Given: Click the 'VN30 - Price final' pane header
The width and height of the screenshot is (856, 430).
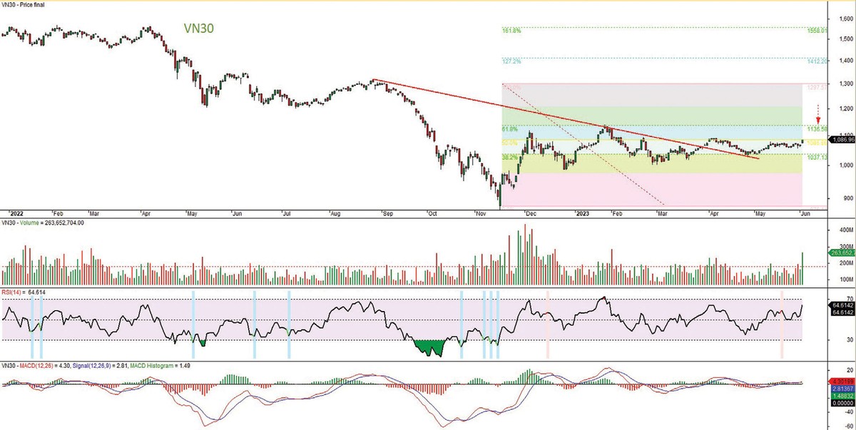Looking at the screenshot, I should point(24,4).
